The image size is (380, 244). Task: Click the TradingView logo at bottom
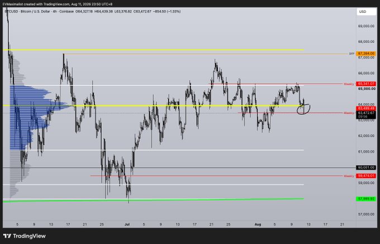pos(25,236)
